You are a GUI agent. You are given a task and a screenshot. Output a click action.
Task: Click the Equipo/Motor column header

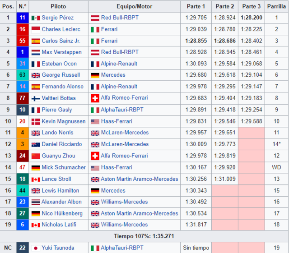pos(135,6)
